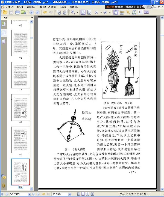Thumbnail panel scroll down arrow
The height and width of the screenshot is (197, 164).
[31, 189]
